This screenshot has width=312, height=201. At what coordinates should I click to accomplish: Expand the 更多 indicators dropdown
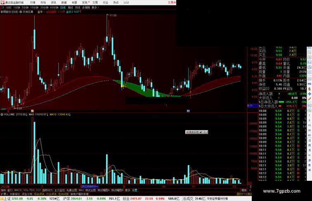coord(128,190)
